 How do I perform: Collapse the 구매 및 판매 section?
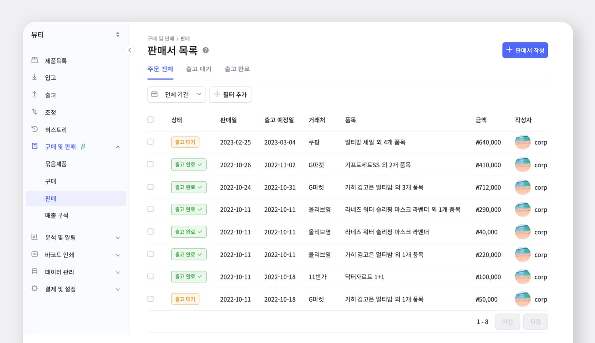(118, 147)
